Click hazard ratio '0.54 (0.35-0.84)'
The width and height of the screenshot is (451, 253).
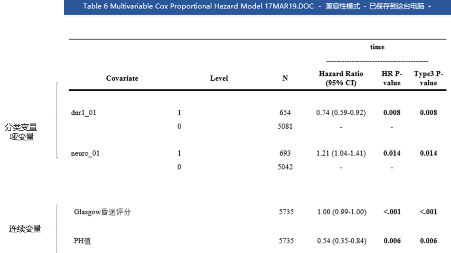click(x=342, y=241)
